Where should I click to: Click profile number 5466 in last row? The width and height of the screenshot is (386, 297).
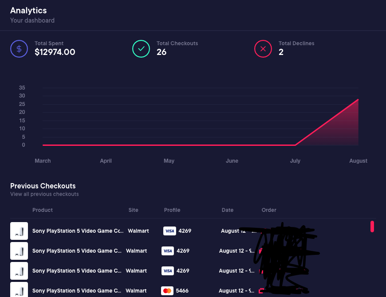[x=182, y=291]
